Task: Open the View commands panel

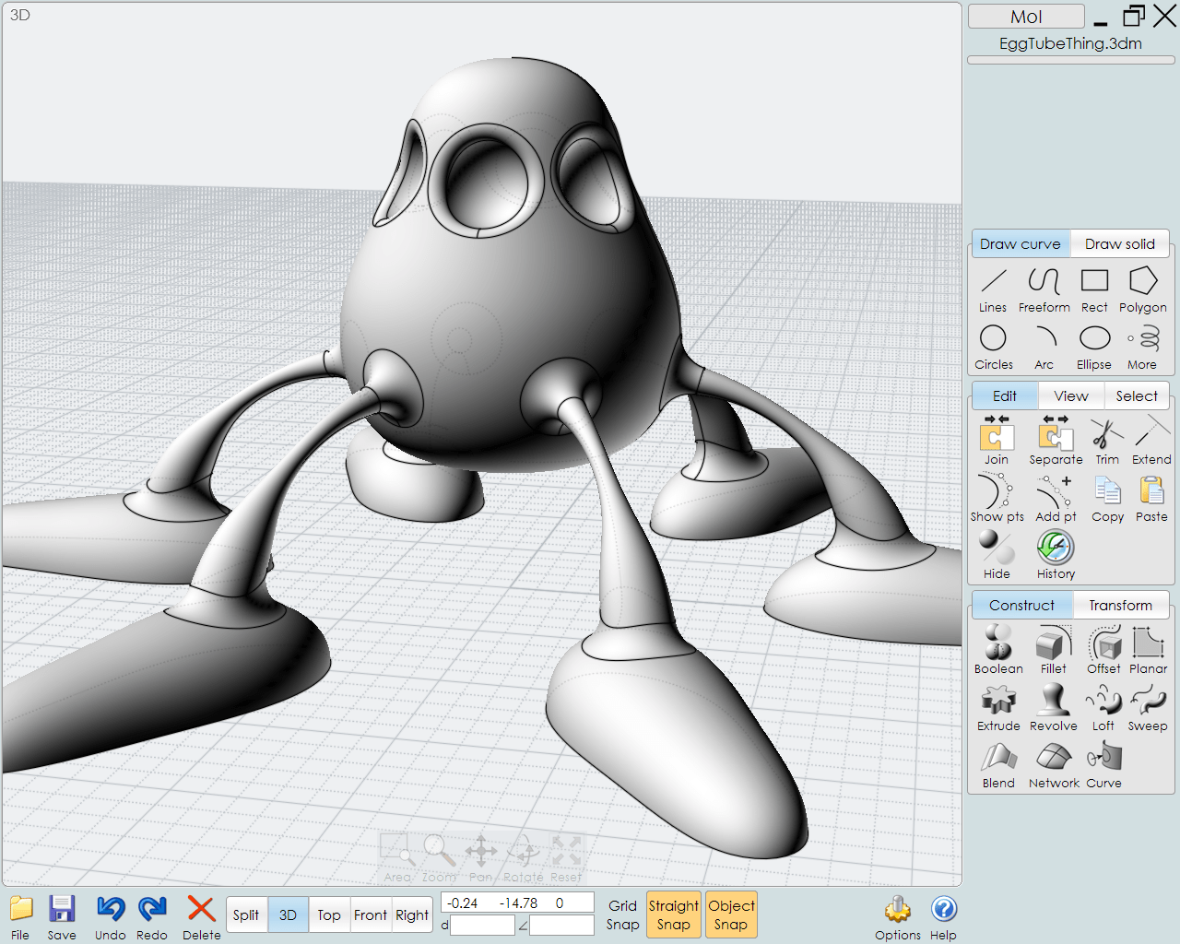Action: pos(1070,395)
